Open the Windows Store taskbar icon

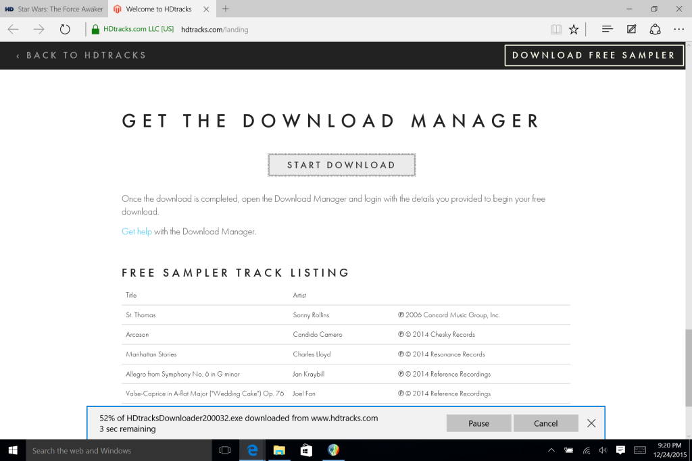tap(306, 450)
